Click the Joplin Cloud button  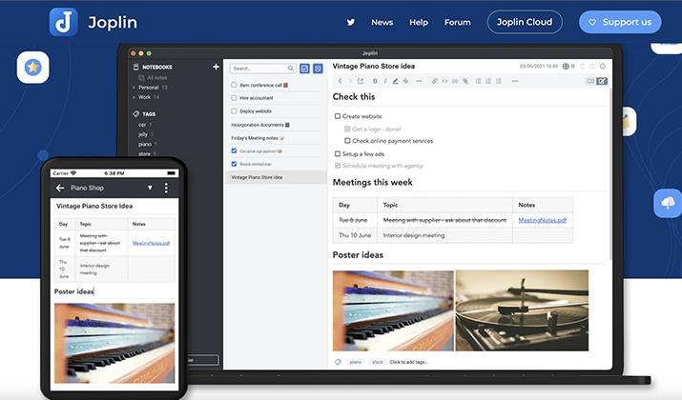(524, 22)
